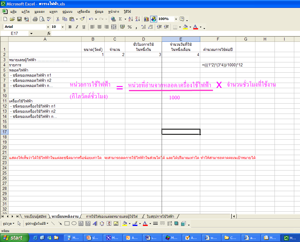This screenshot has height=242, width=300.
Task: Expand the AutoSum functions dropdown arrow
Action: pyautogui.click(x=125, y=19)
